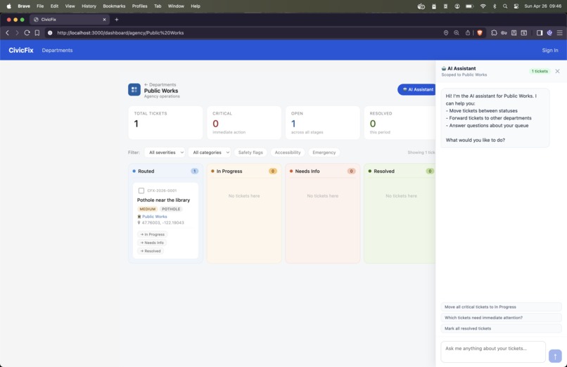Open the Profiles menu
Viewport: 567px width, 367px height.
tap(139, 6)
